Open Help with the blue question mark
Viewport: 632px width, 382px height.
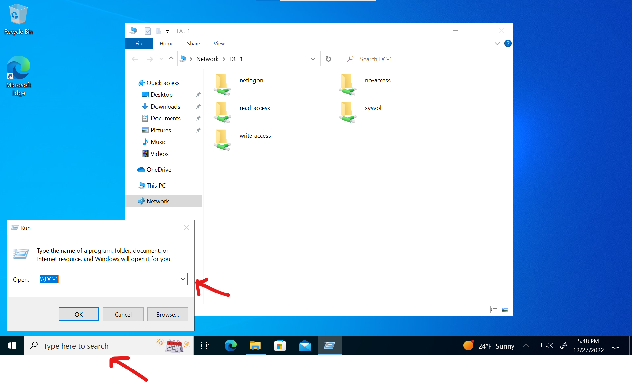pos(508,43)
